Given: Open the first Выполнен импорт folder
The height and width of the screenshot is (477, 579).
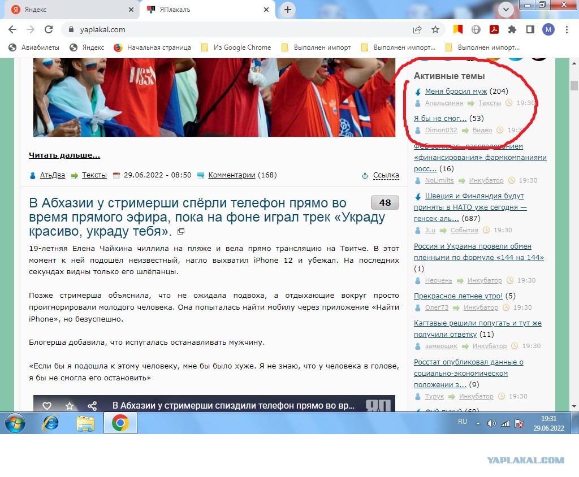Looking at the screenshot, I should pos(316,47).
